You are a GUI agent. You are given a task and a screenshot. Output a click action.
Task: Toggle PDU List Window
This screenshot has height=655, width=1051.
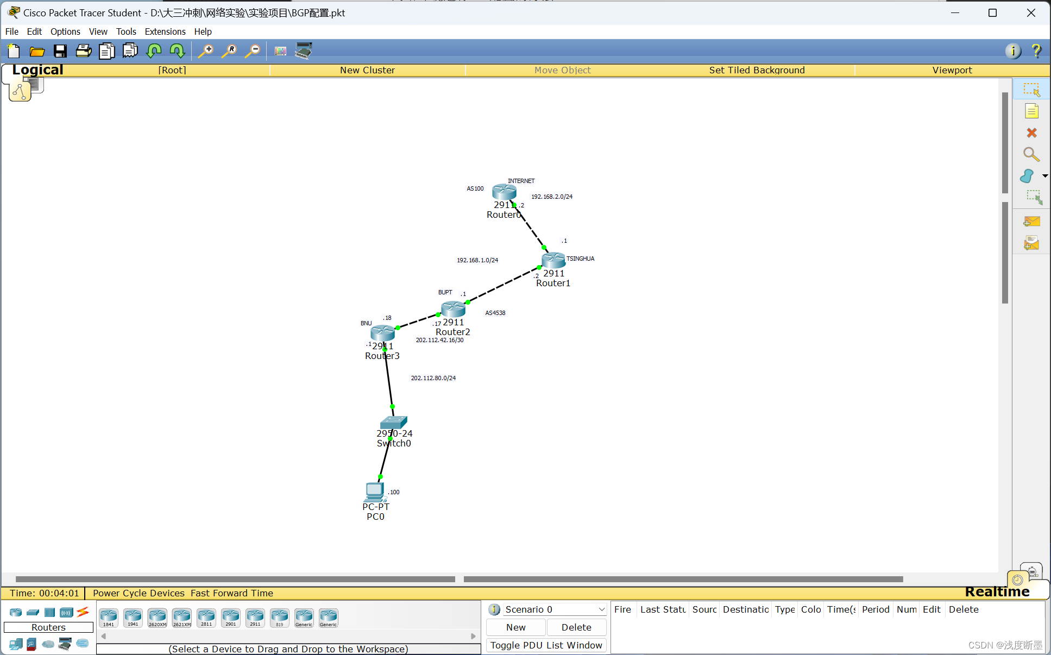[546, 645]
